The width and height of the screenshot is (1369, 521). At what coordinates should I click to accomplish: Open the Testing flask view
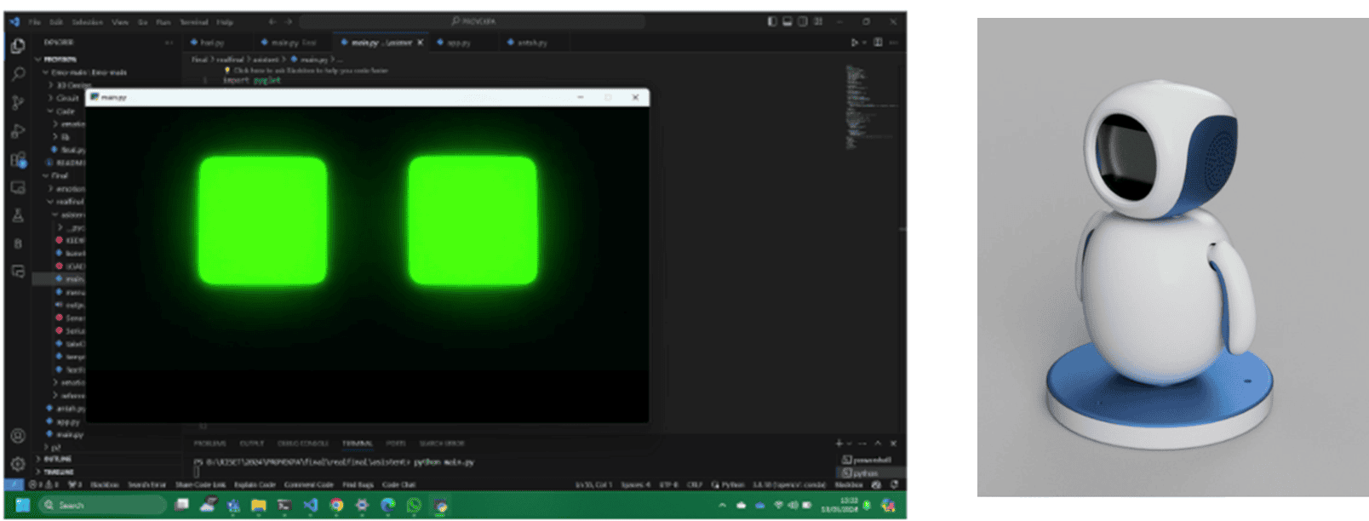point(18,215)
